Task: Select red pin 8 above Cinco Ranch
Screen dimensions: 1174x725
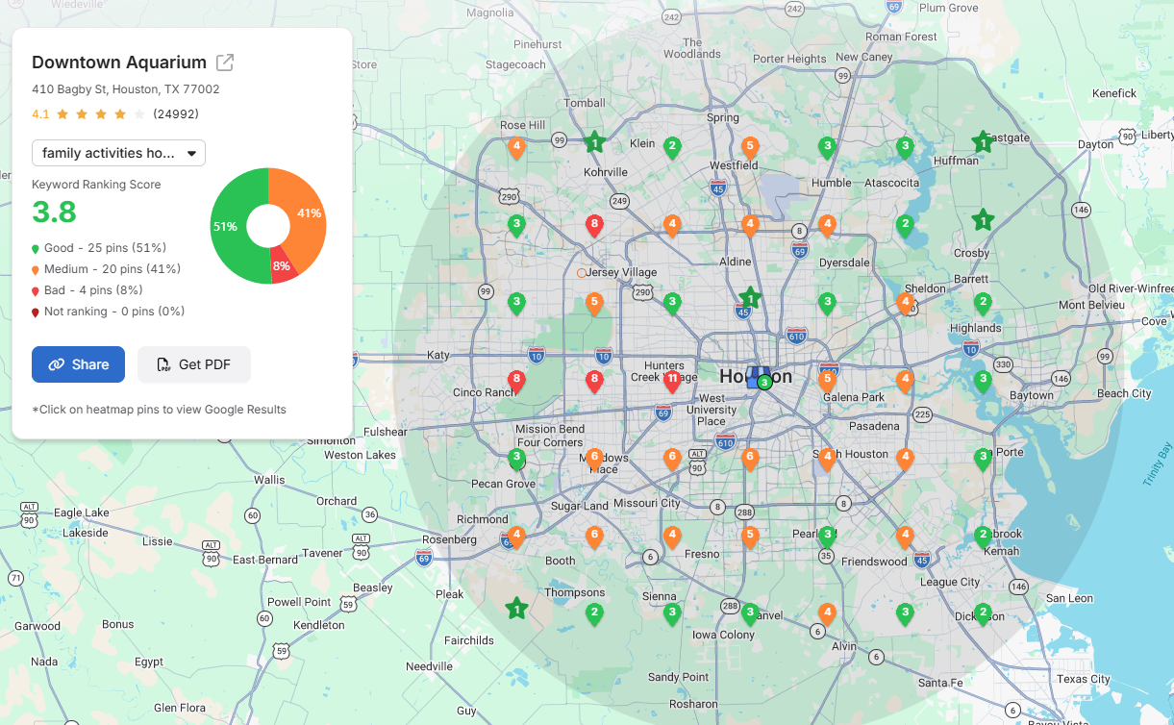Action: 516,381
